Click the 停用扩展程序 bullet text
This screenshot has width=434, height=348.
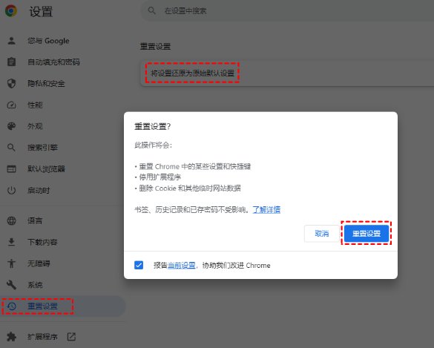point(160,177)
